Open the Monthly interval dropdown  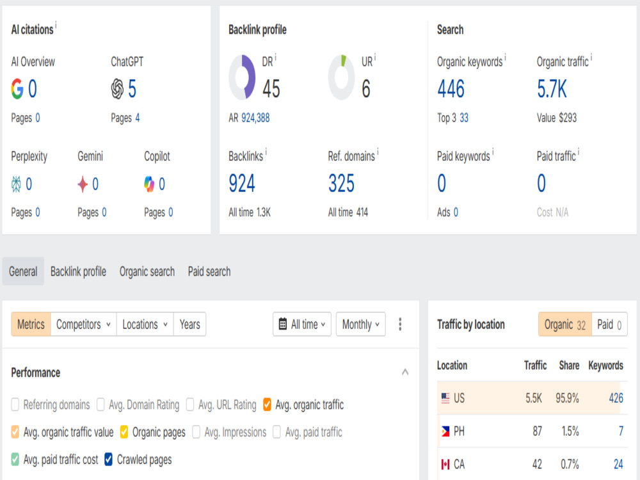coord(361,324)
